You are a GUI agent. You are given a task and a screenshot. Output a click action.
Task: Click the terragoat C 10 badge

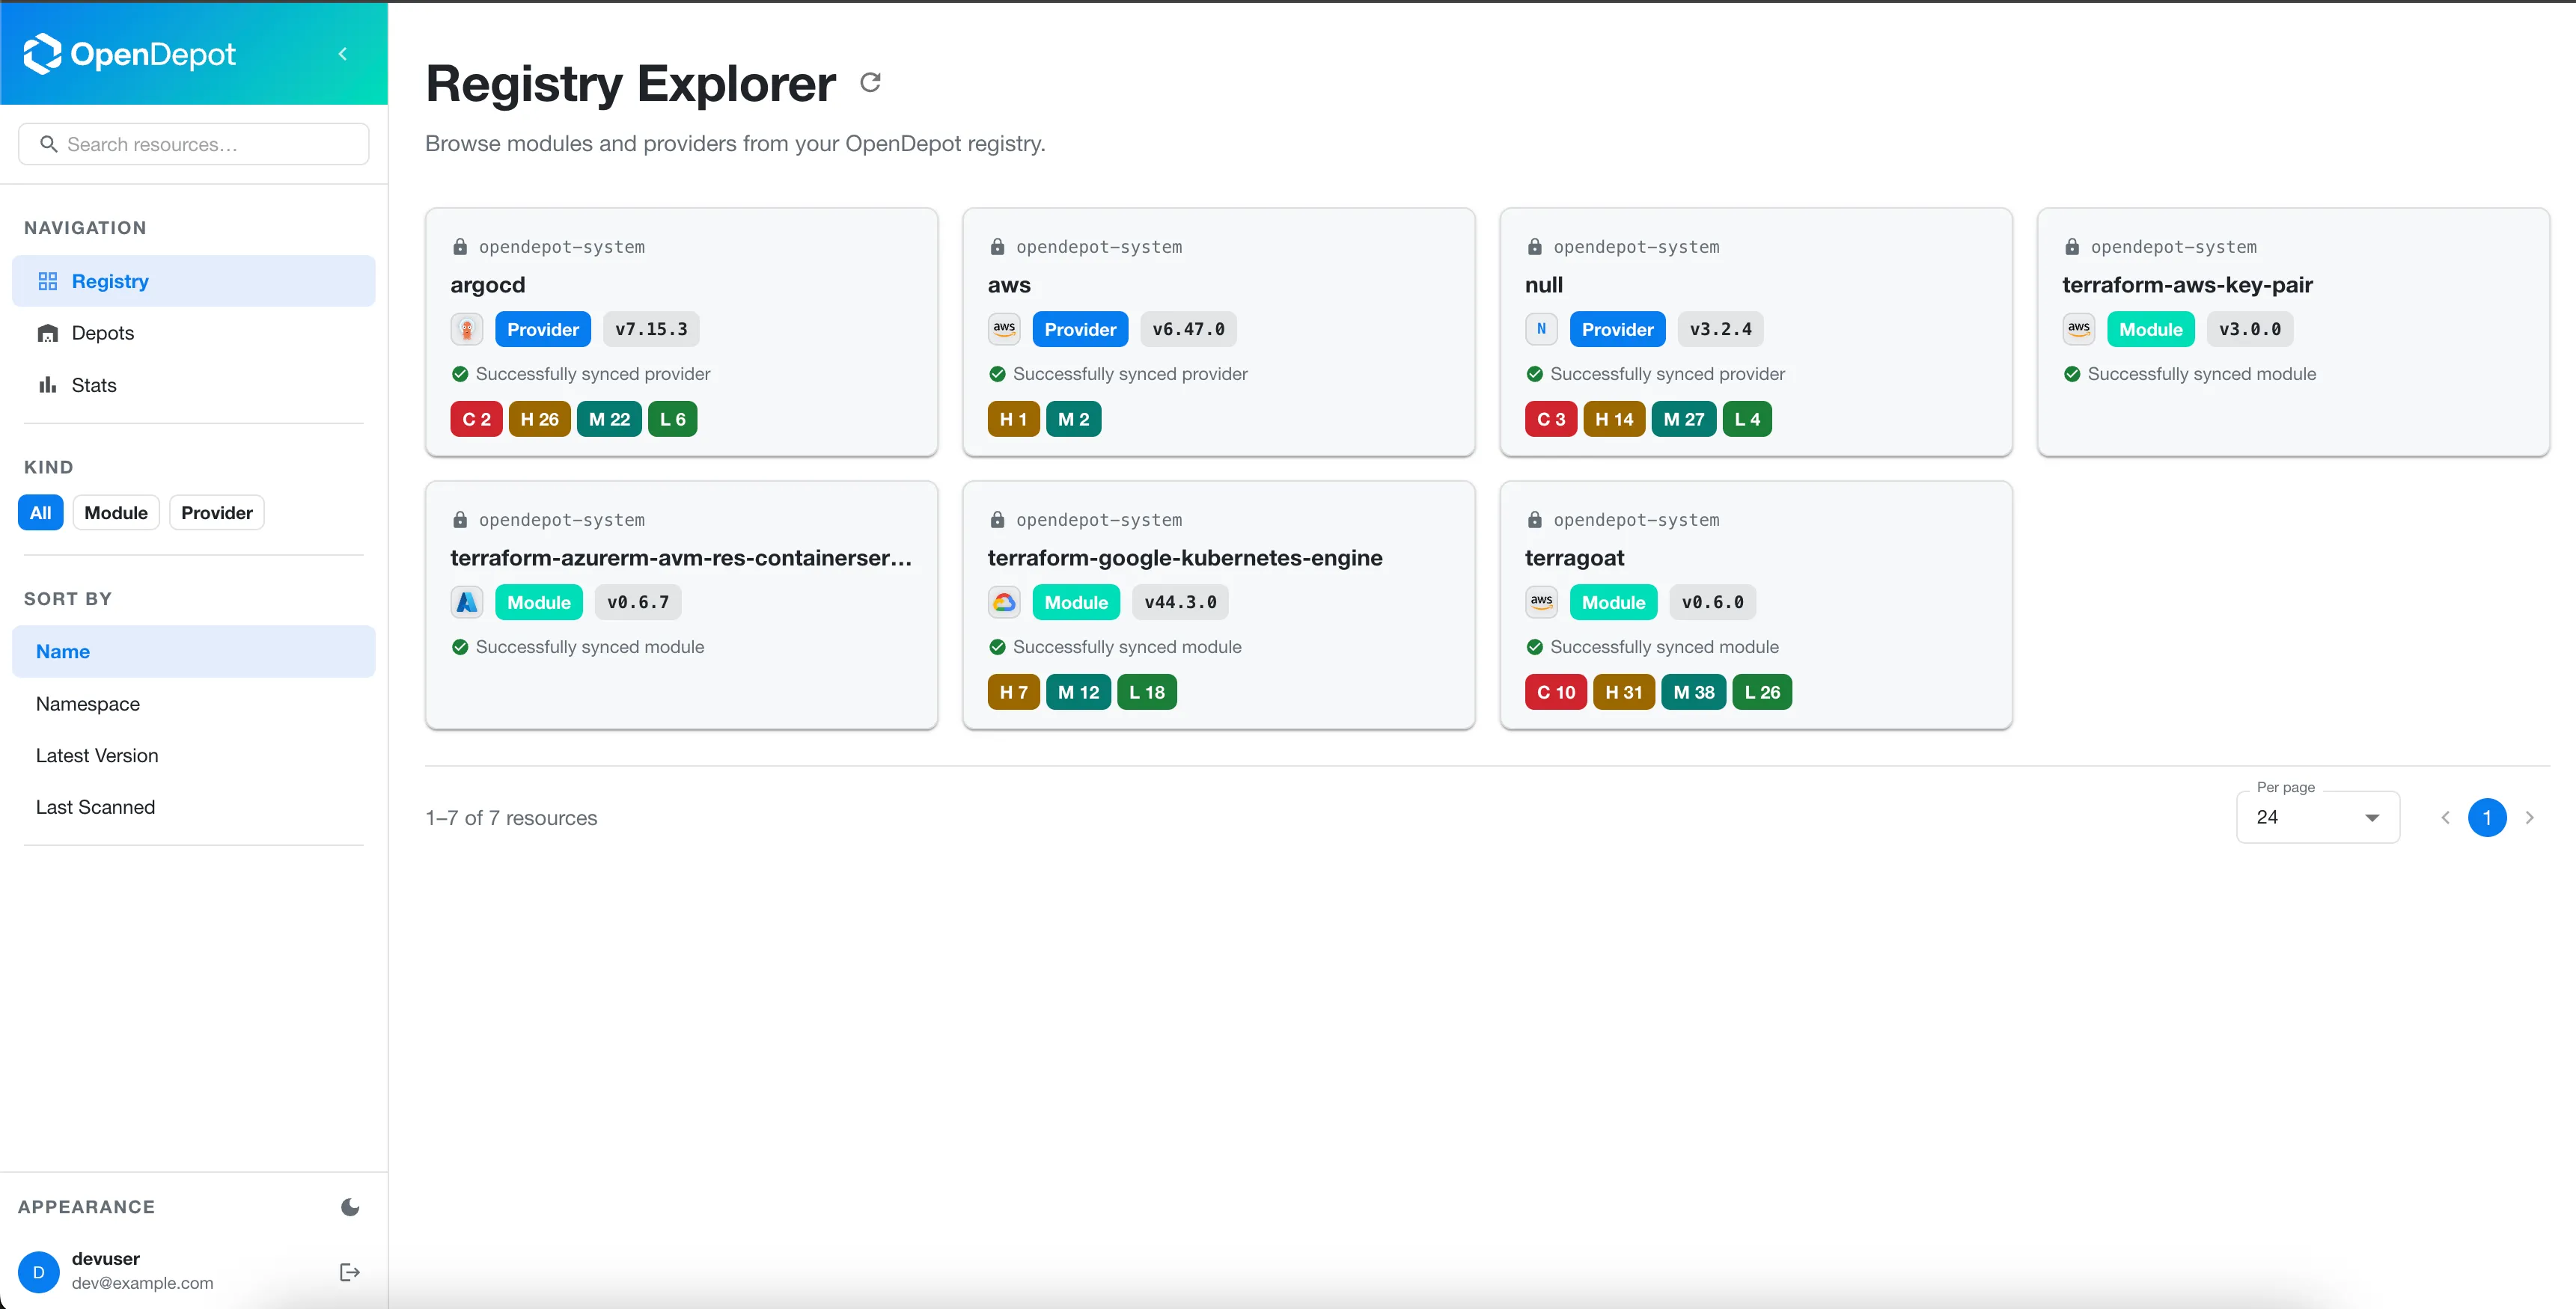point(1556,693)
